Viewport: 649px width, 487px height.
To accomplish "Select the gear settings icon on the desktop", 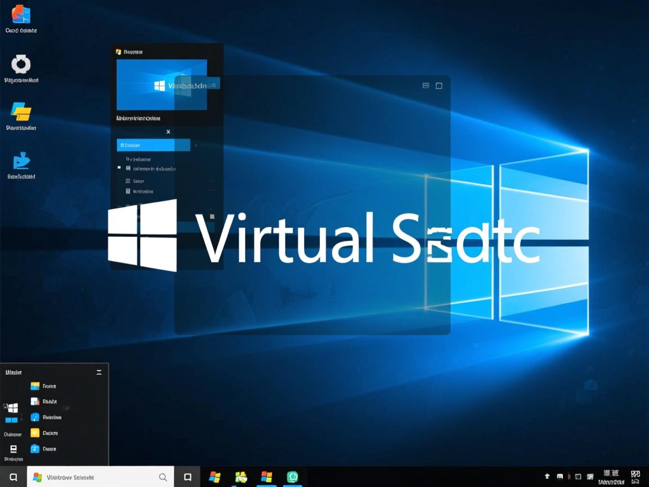I will [21, 65].
